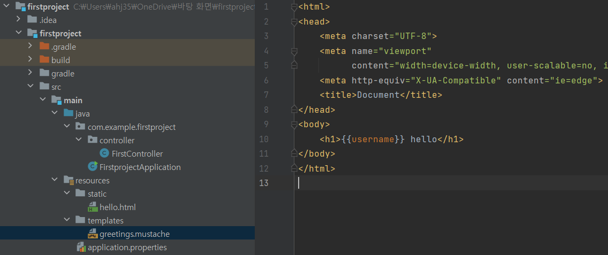608x255 pixels.
Task: Click the resources folder icon
Action: 69,180
